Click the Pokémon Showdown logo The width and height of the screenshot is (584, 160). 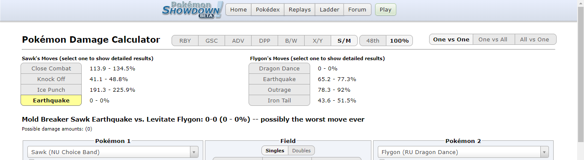pos(193,10)
